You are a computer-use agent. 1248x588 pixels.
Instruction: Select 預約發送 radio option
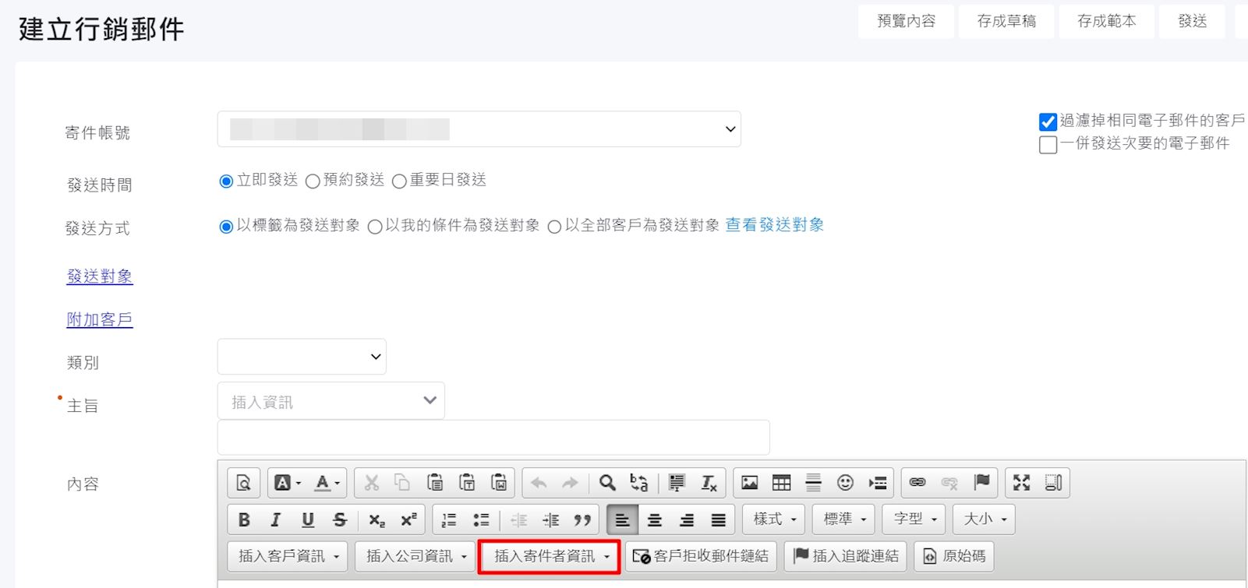click(x=313, y=181)
